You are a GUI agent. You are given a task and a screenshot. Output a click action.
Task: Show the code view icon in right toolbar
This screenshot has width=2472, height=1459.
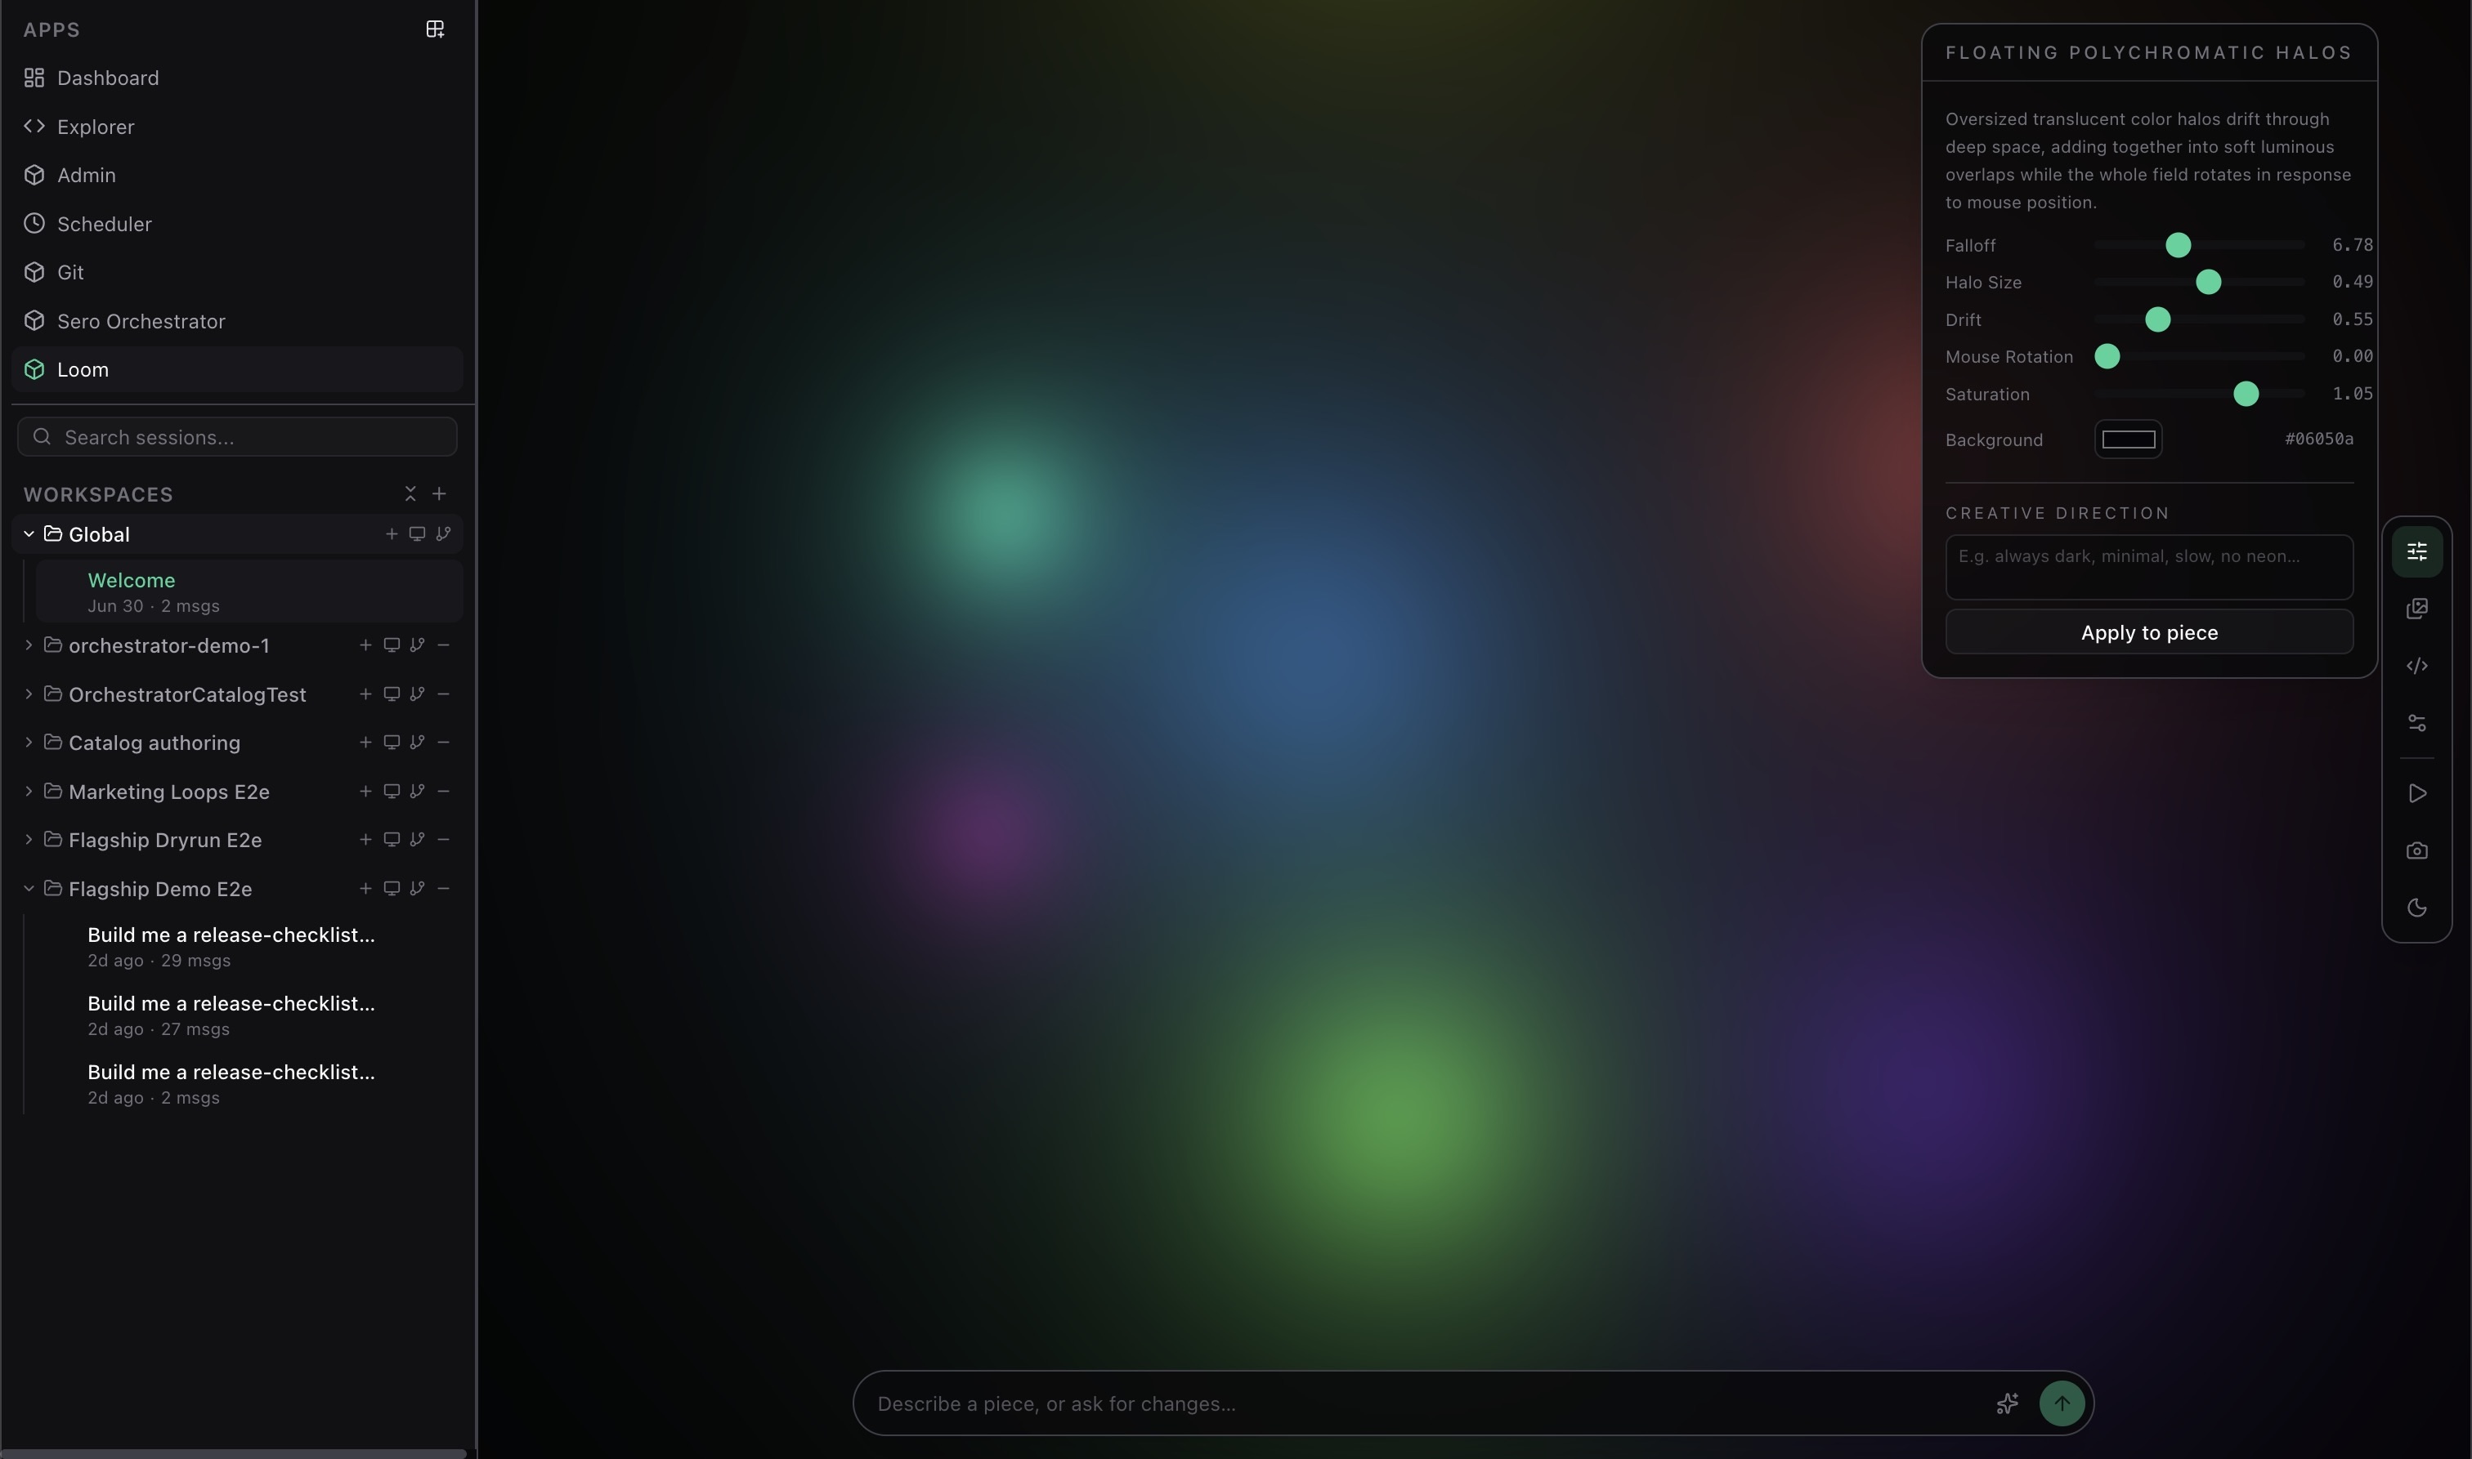coord(2417,666)
